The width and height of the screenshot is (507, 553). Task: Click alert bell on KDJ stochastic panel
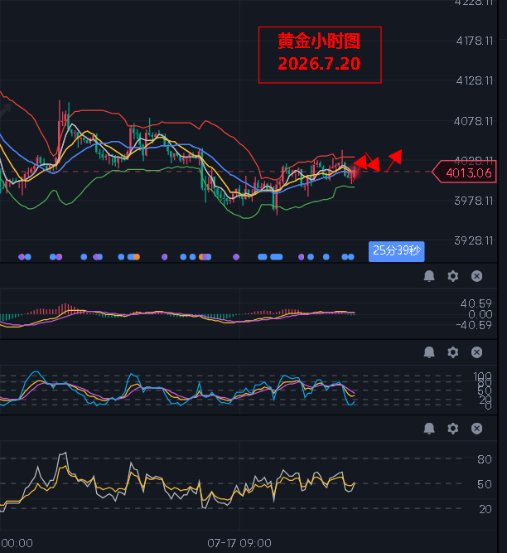pos(429,352)
